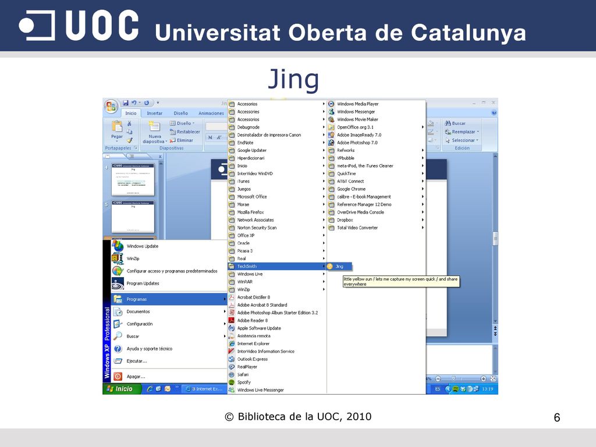The height and width of the screenshot is (447, 596).
Task: Switch to the Insertar ribbon tab
Action: 154,113
